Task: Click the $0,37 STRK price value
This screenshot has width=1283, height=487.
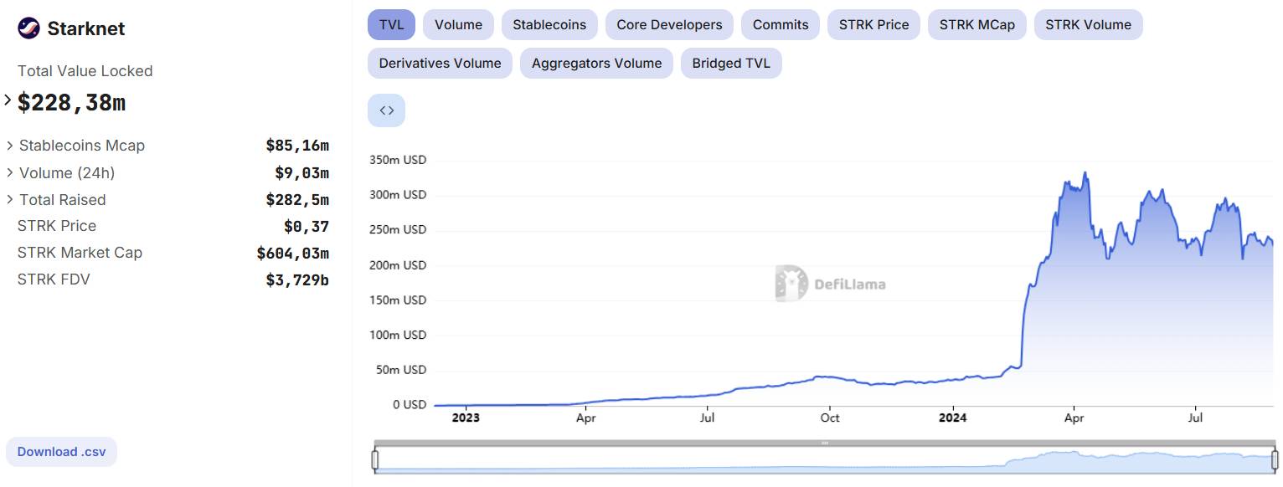Action: pos(307,226)
